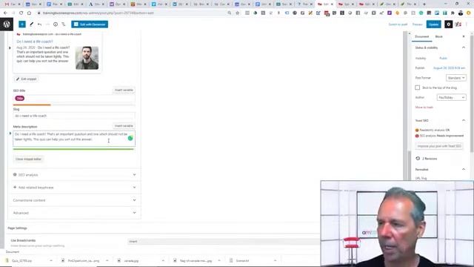Image resolution: width=474 pixels, height=267 pixels.
Task: Toggle Stick to the top of blog checkbox
Action: point(418,88)
